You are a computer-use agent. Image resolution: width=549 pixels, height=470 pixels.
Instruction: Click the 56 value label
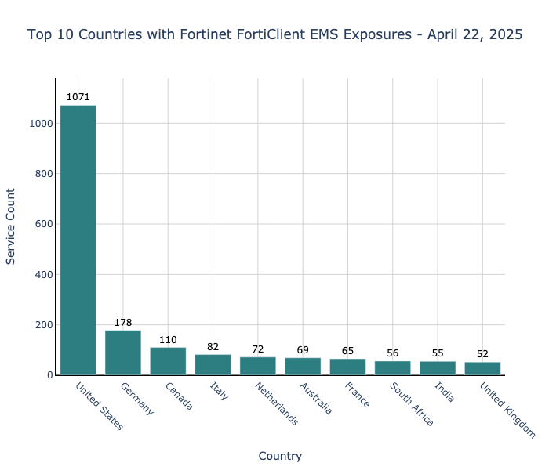pyautogui.click(x=392, y=352)
